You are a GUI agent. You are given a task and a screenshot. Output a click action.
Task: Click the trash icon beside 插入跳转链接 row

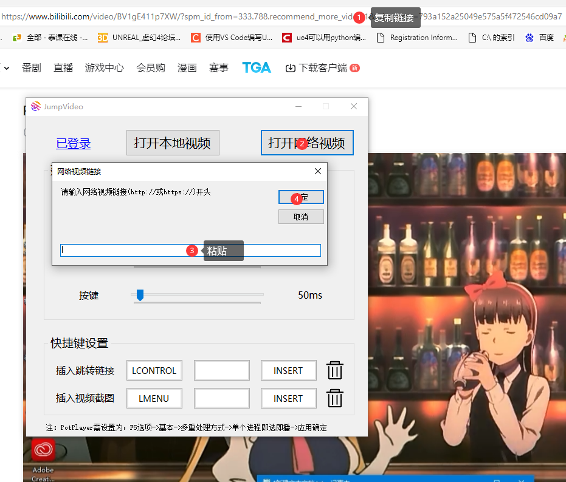[x=334, y=370]
